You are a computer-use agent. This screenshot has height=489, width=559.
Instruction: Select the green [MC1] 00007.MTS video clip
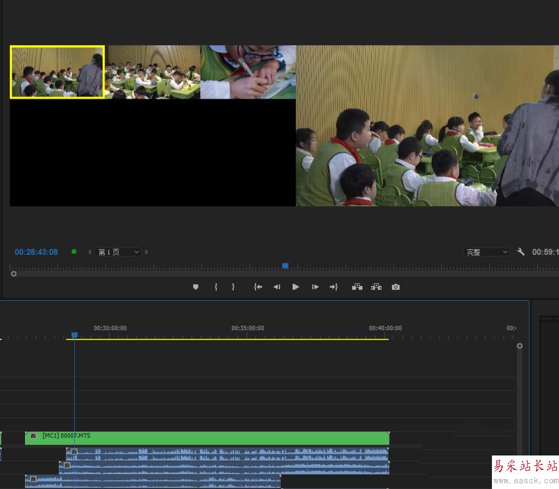point(207,438)
